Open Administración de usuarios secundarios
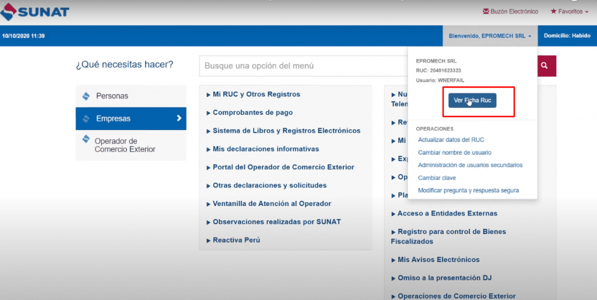The image size is (597, 300). [x=470, y=165]
